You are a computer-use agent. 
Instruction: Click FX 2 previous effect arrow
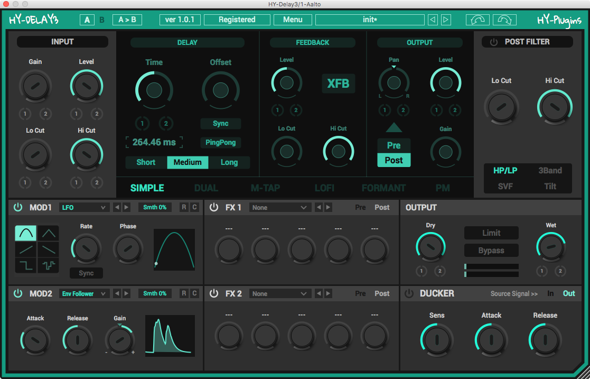319,293
